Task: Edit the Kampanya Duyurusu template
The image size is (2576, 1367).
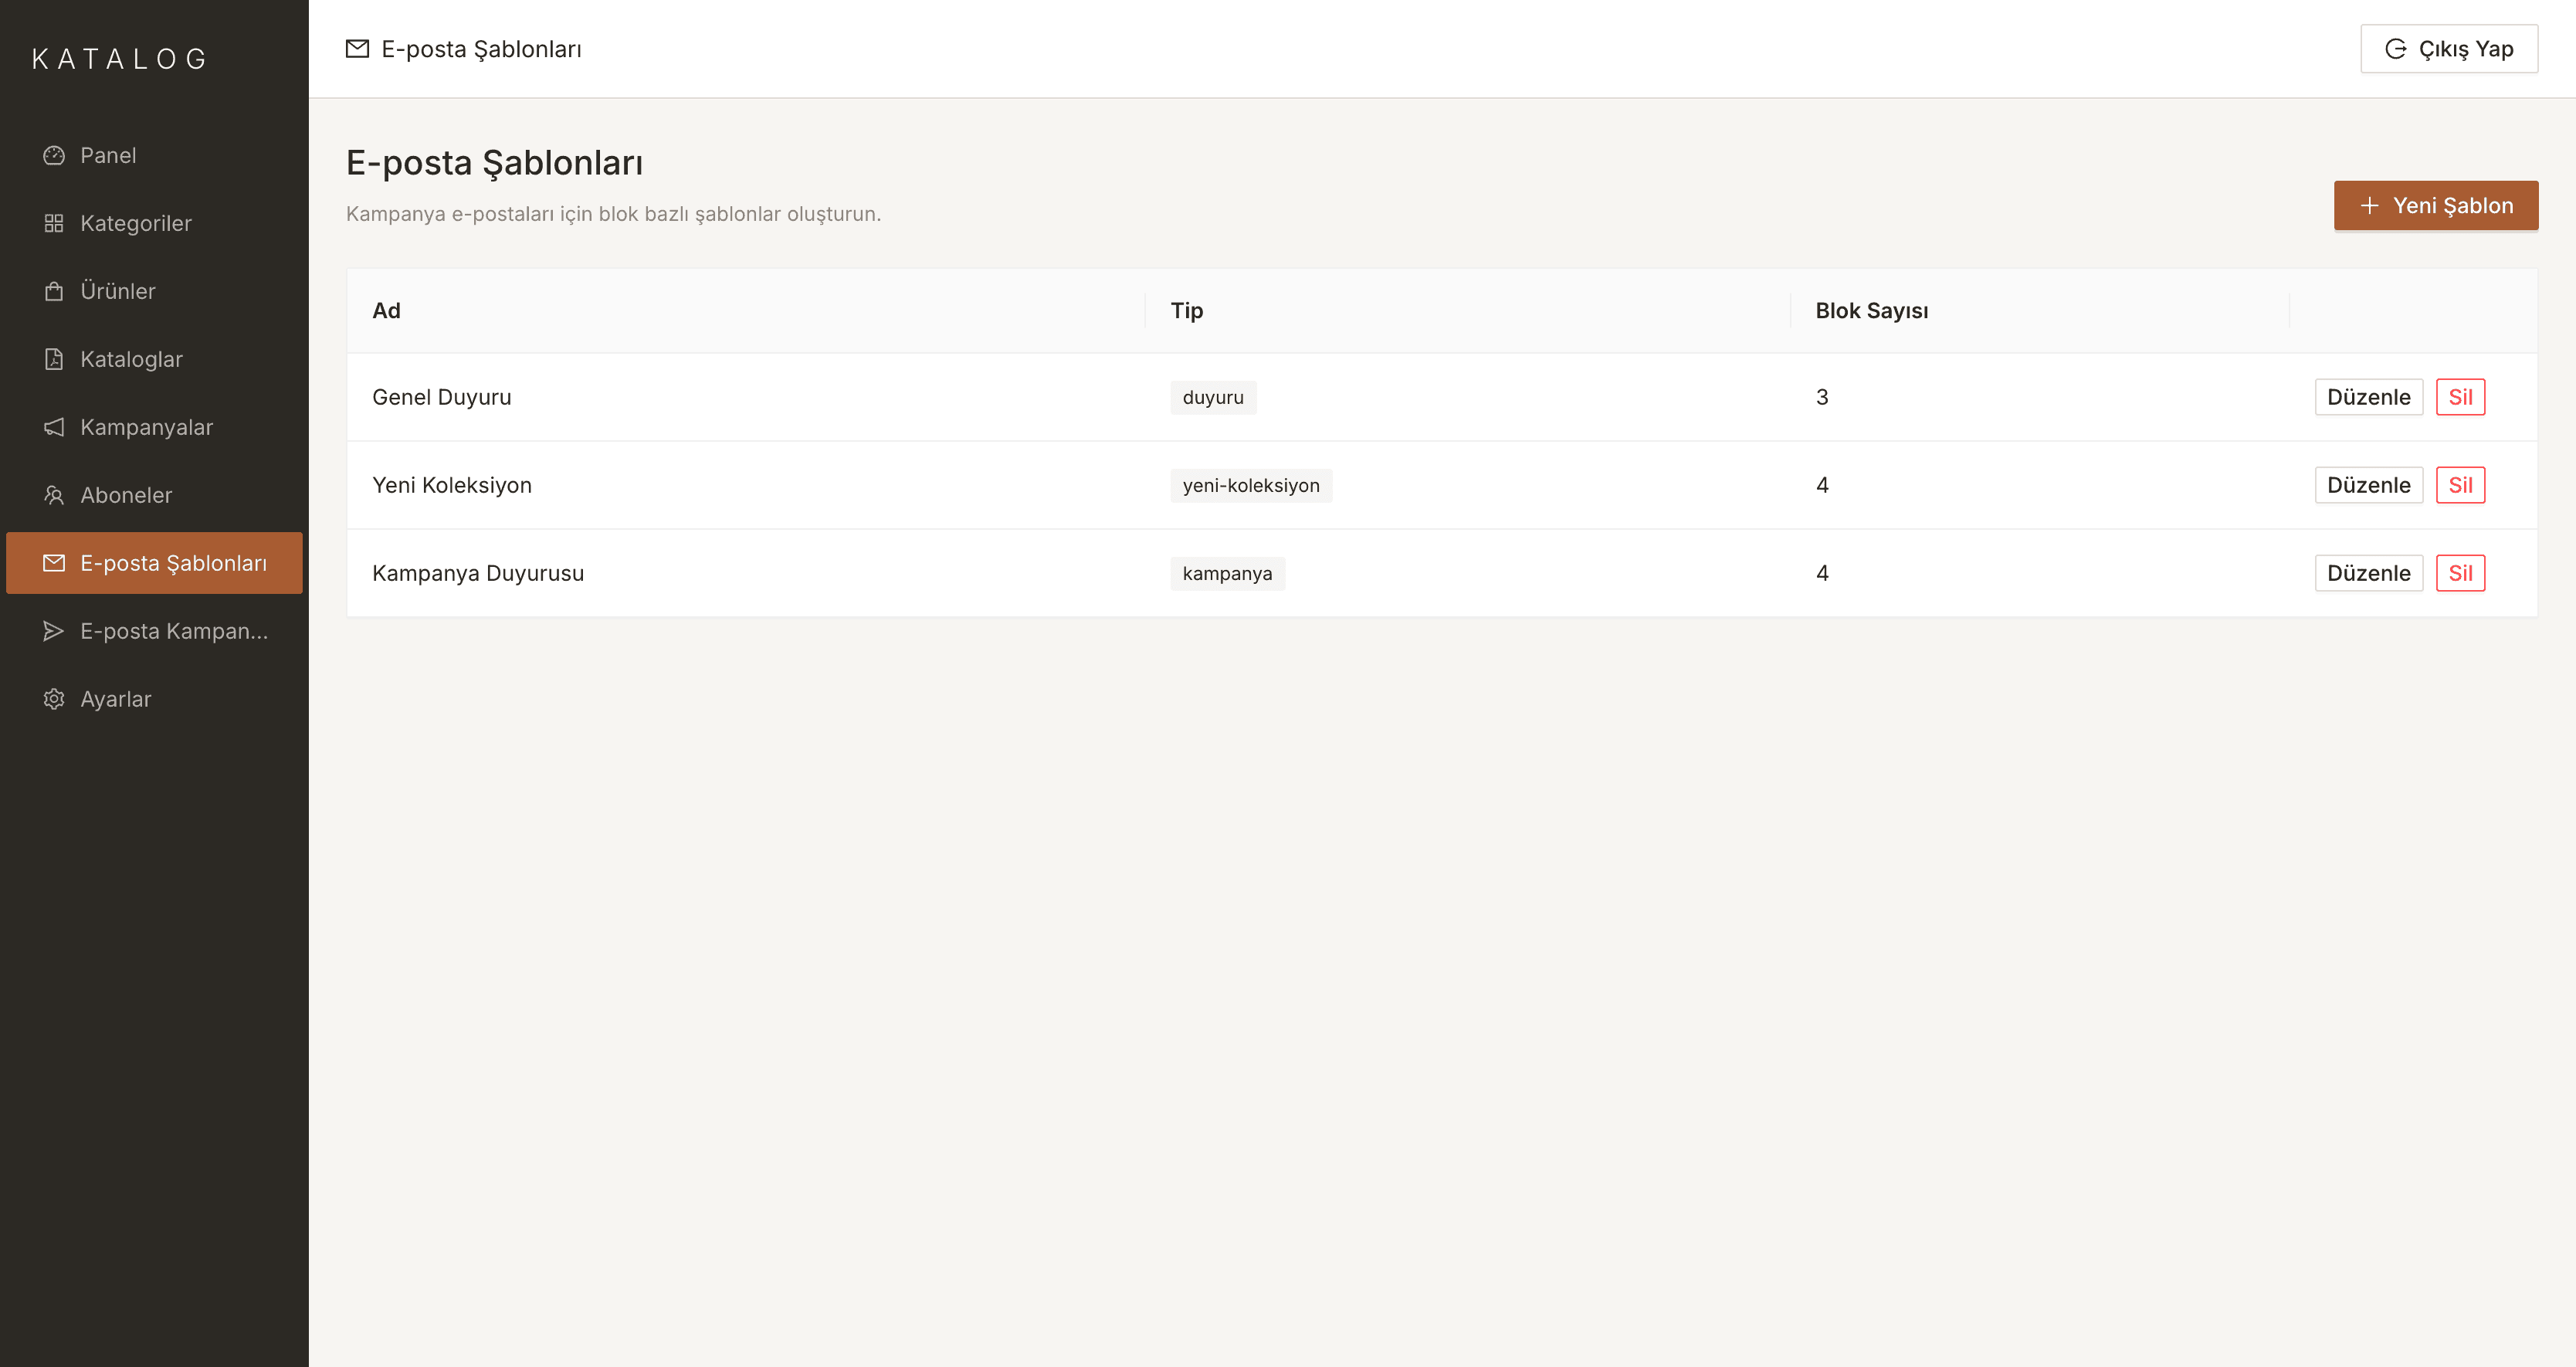Action: (x=2369, y=573)
